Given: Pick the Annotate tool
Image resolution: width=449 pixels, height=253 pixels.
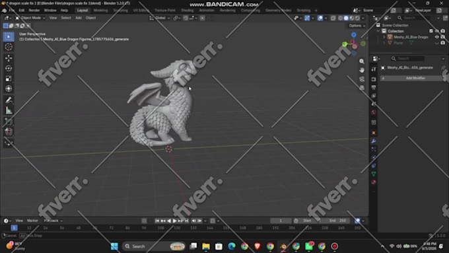Looking at the screenshot, I should pyautogui.click(x=9, y=100).
